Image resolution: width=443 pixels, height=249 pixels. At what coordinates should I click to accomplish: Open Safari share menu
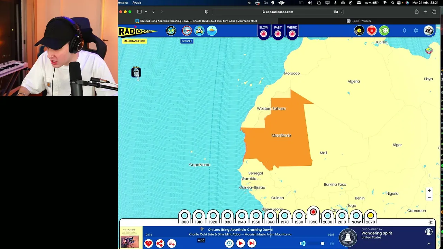(417, 12)
